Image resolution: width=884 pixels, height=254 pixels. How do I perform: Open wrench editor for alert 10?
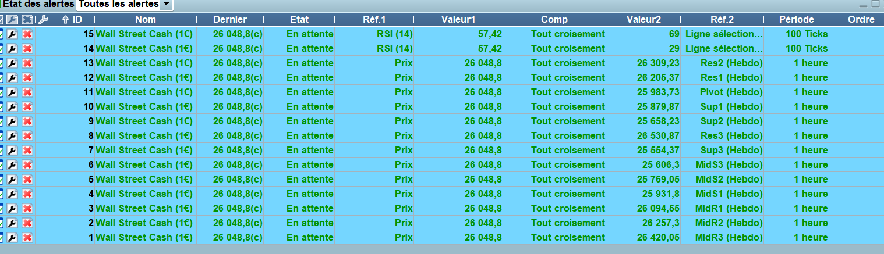pyautogui.click(x=12, y=107)
